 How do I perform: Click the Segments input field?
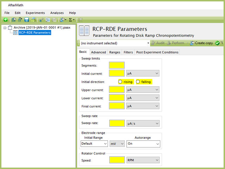[x=117, y=65]
